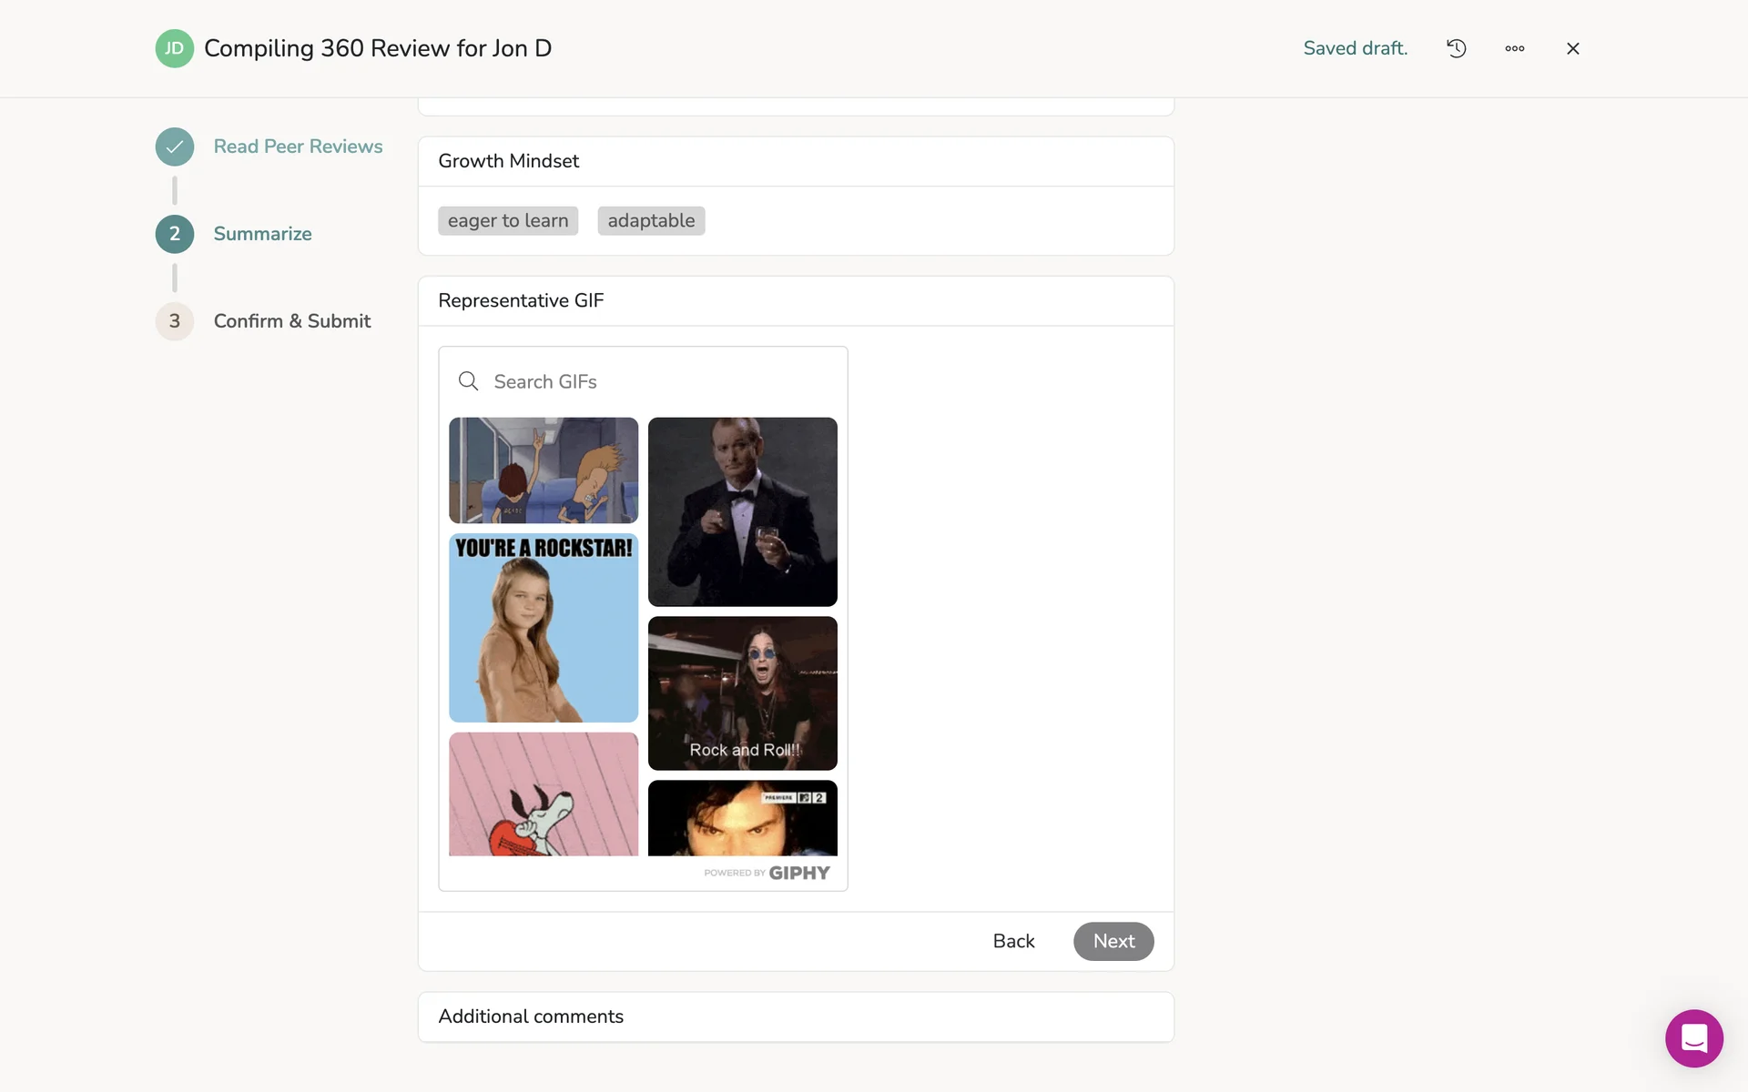
Task: Go to Read Peer Reviews step
Action: click(x=298, y=147)
